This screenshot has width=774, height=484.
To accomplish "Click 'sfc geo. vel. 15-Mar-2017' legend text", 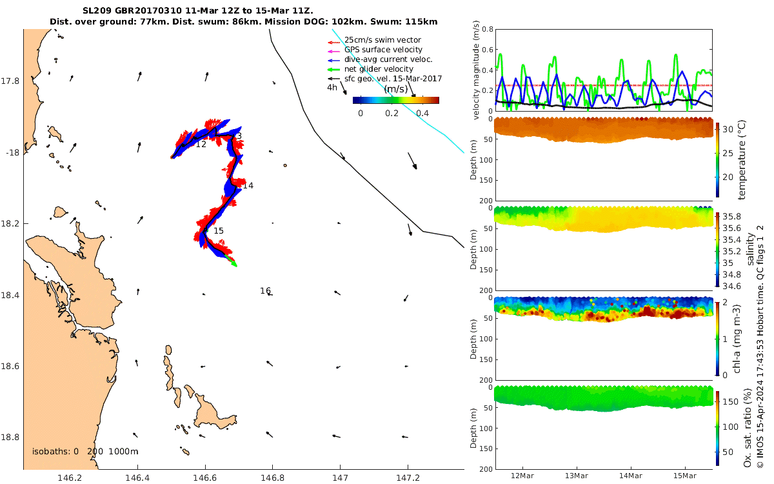I will [393, 78].
